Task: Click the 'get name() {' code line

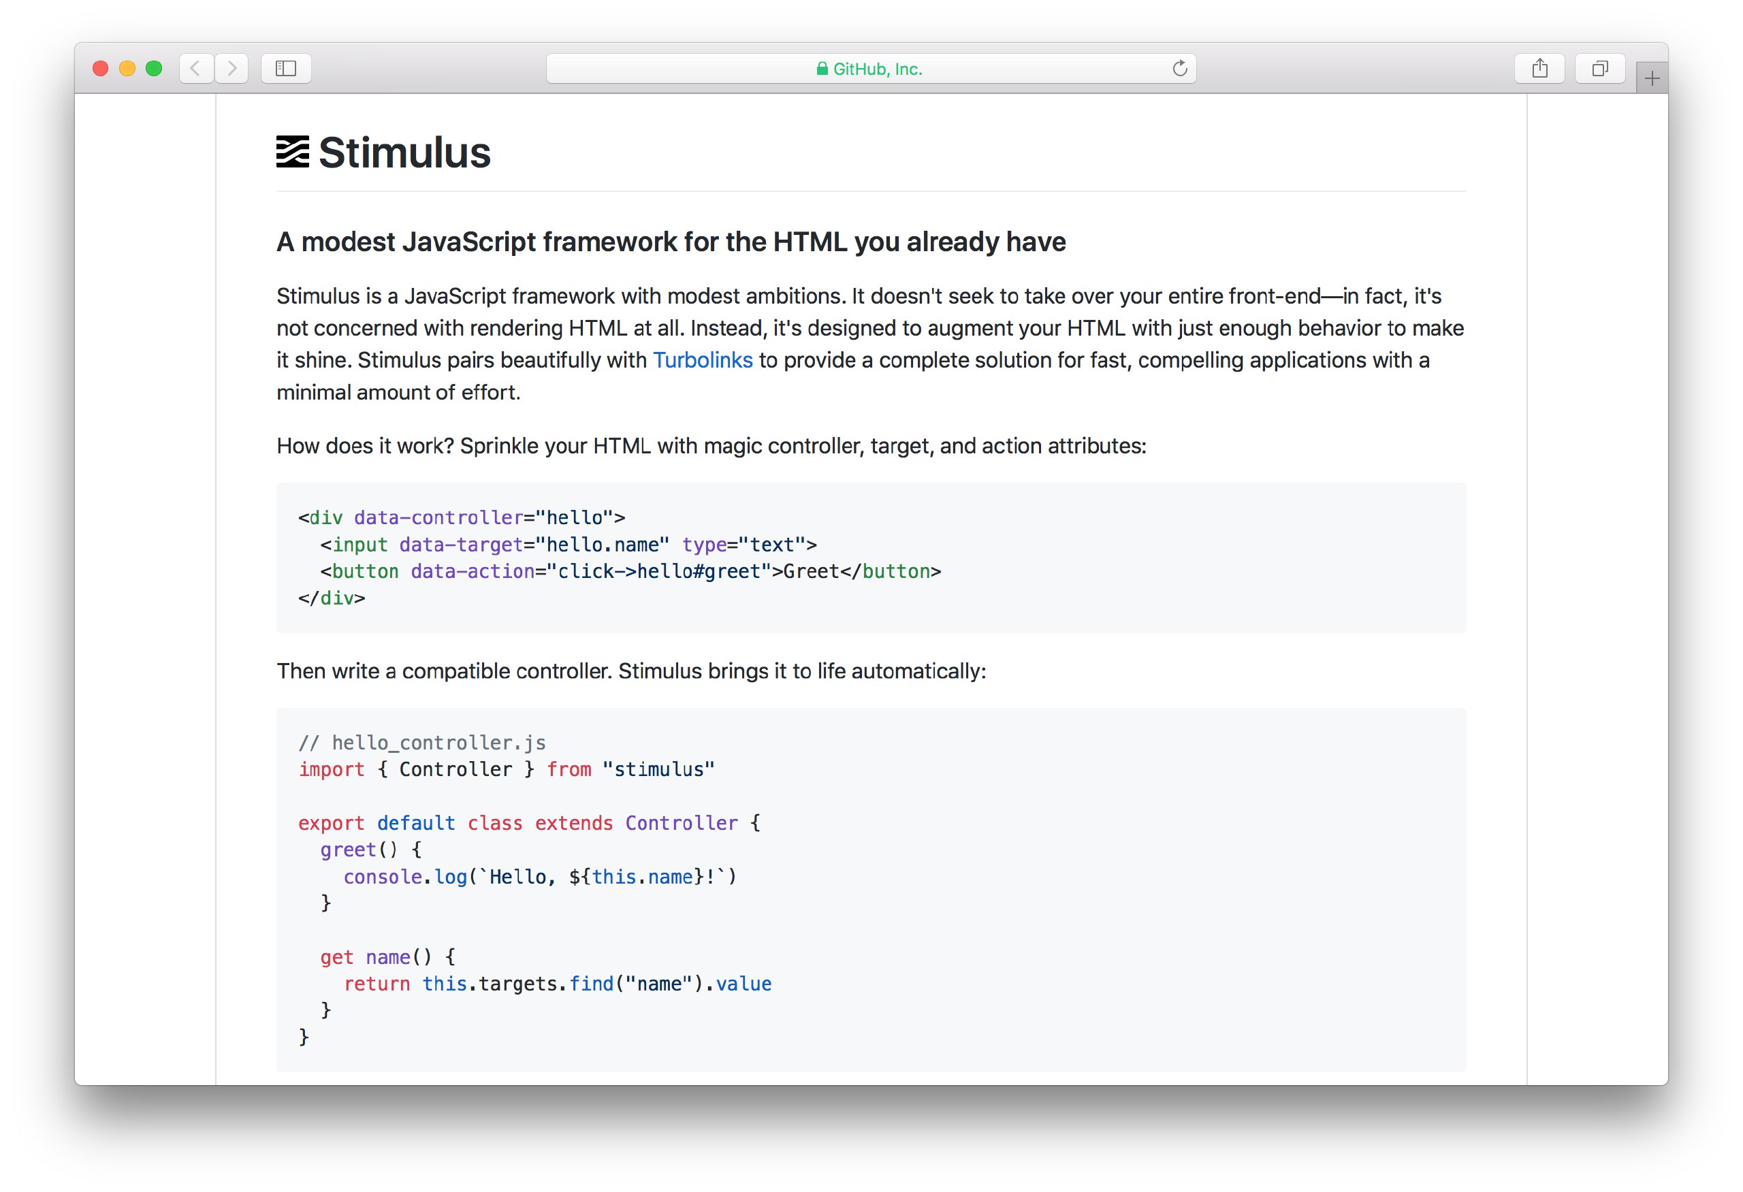Action: (x=388, y=956)
